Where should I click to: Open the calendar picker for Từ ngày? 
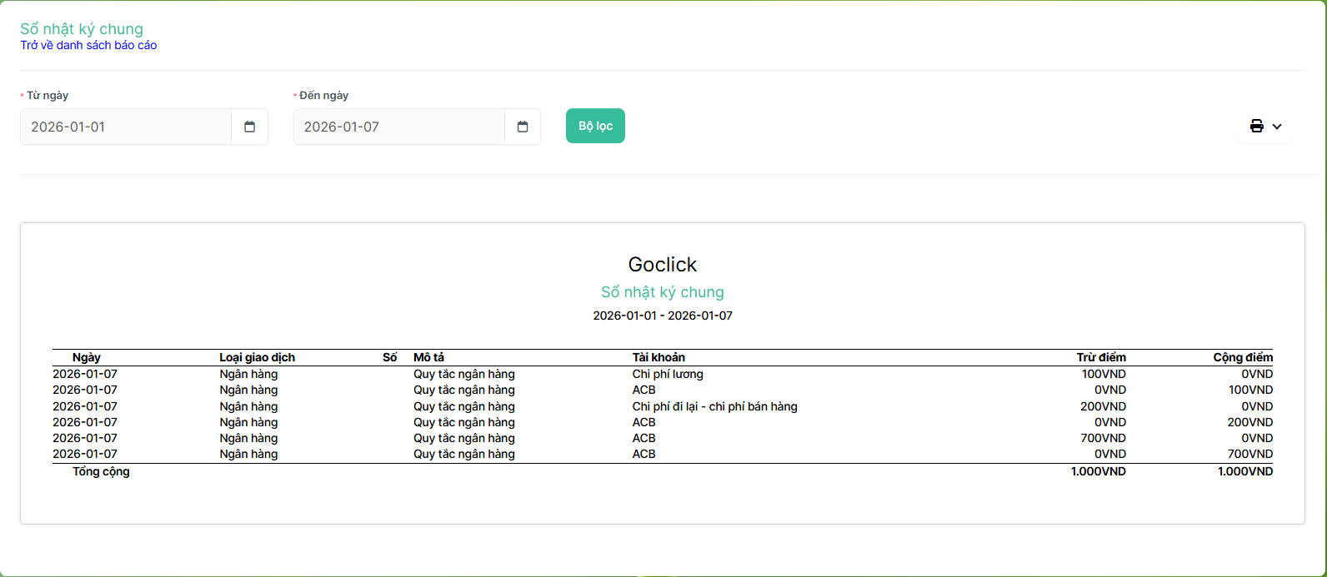pos(249,127)
